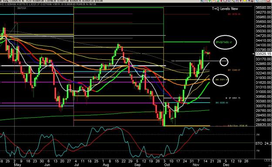Select the 31000.00 price scale value
The height and width of the screenshot is (167, 272).
(x=263, y=92)
